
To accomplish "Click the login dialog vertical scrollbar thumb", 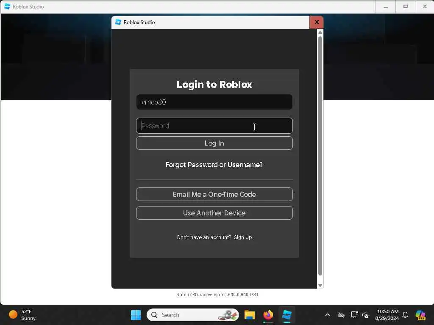I will click(320, 156).
